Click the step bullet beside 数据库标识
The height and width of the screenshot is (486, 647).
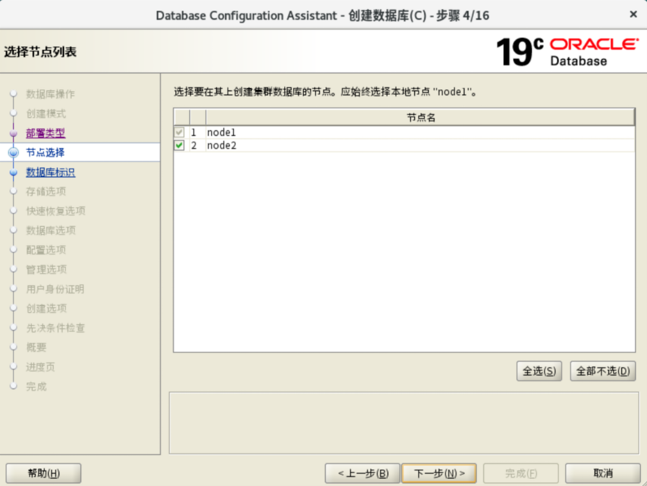[14, 173]
